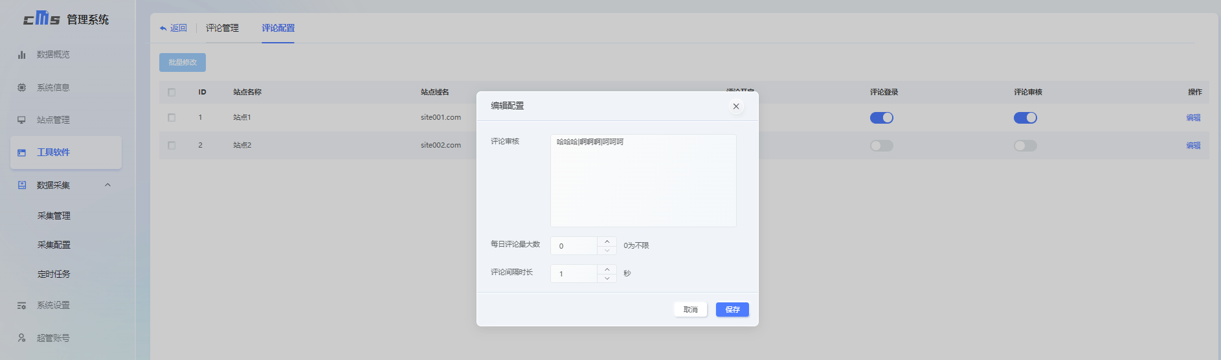
Task: Click the 返回 link
Action: (178, 28)
